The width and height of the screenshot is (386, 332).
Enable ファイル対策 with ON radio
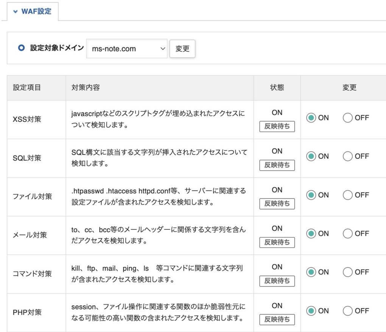coord(311,195)
